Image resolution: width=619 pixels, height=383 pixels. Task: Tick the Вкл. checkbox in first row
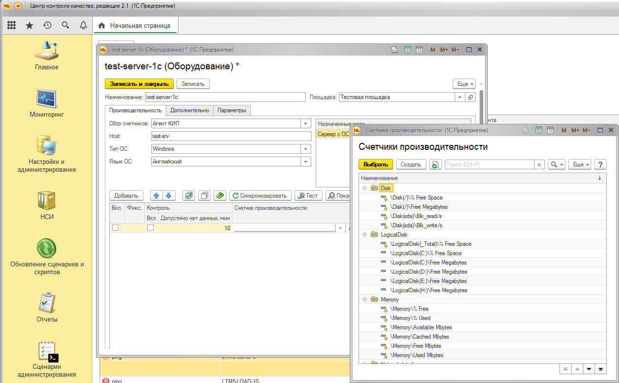(115, 228)
